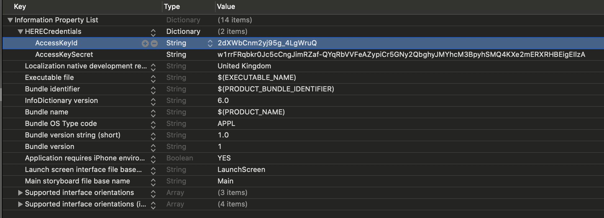This screenshot has width=604, height=218.
Task: Click the (14 items) value
Action: point(235,20)
